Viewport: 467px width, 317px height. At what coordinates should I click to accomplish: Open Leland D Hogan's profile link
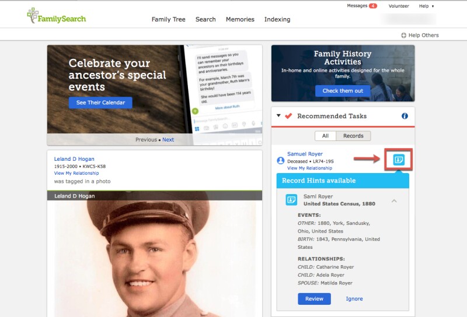pos(74,159)
